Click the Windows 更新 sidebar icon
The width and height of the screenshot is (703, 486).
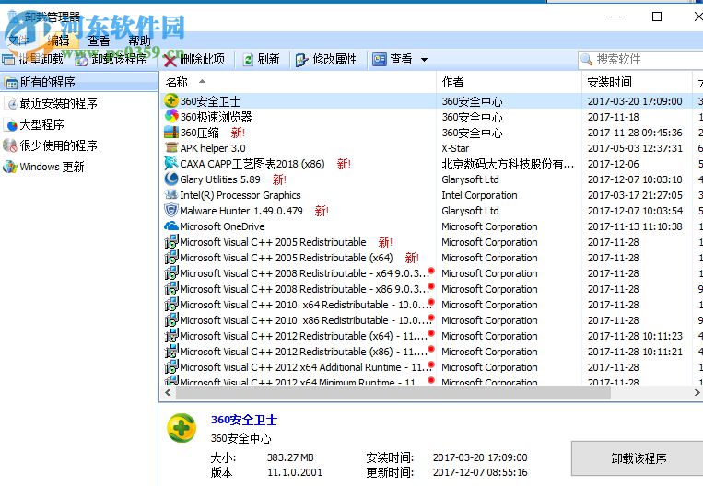click(x=10, y=167)
